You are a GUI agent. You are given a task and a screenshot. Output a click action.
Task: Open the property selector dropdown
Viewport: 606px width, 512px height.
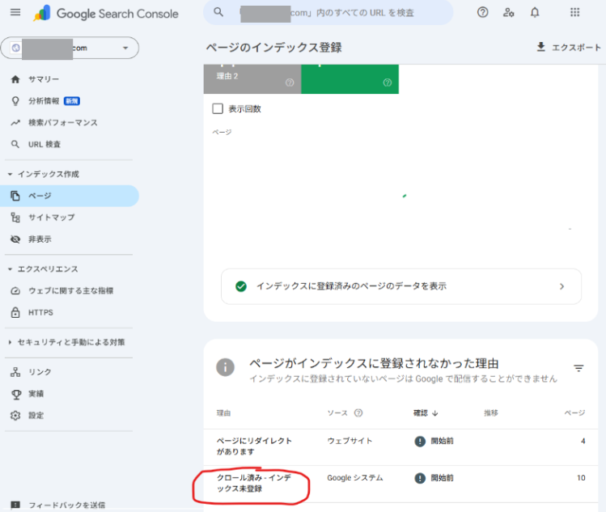[70, 48]
